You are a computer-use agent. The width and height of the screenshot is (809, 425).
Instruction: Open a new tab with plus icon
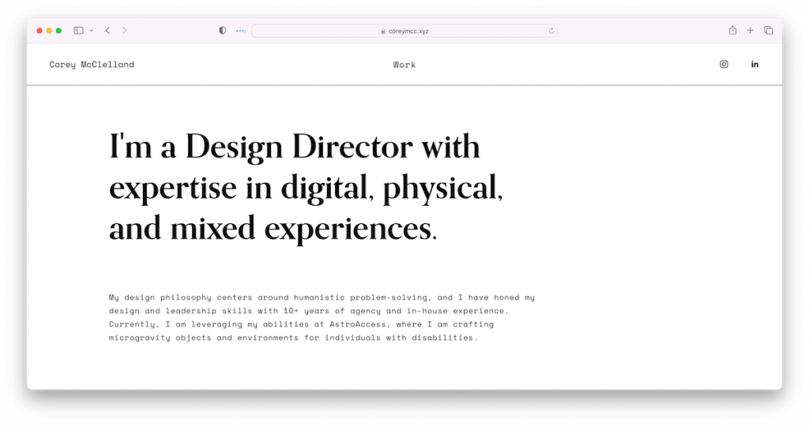point(751,31)
